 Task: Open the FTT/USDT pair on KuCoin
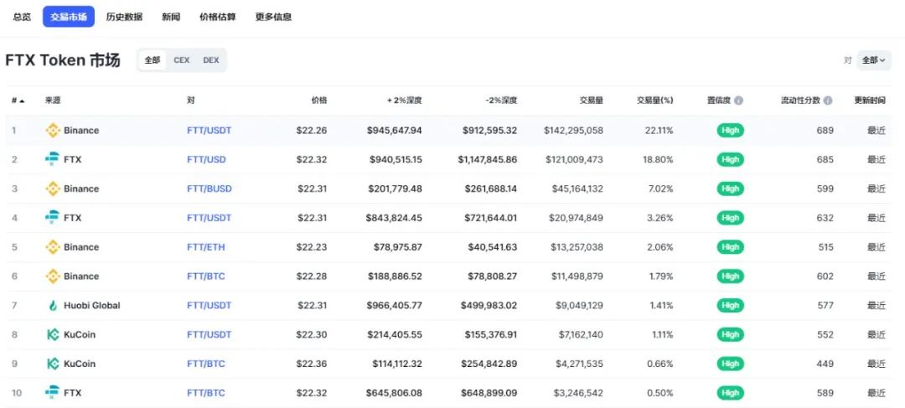click(x=209, y=334)
